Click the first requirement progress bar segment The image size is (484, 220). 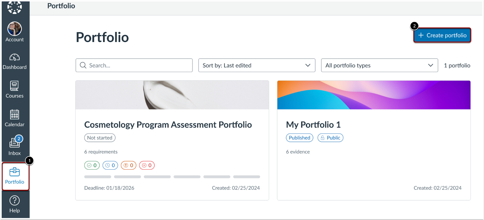[x=97, y=177]
